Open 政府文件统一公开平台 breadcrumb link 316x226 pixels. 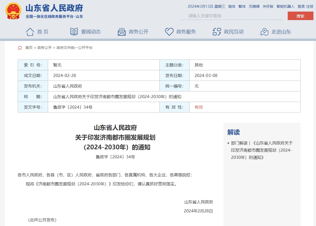click(x=74, y=48)
